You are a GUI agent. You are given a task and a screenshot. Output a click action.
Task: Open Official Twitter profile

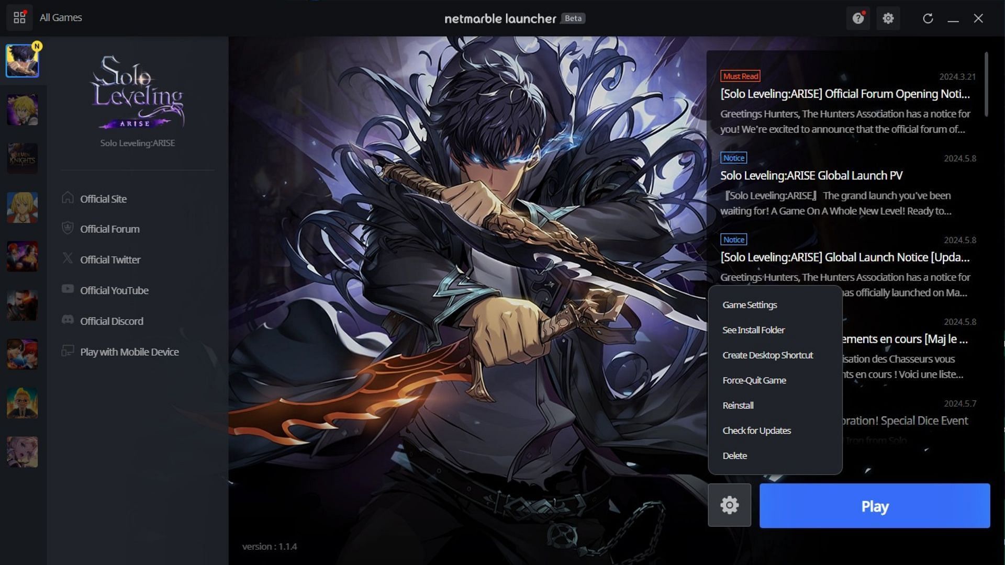(110, 259)
